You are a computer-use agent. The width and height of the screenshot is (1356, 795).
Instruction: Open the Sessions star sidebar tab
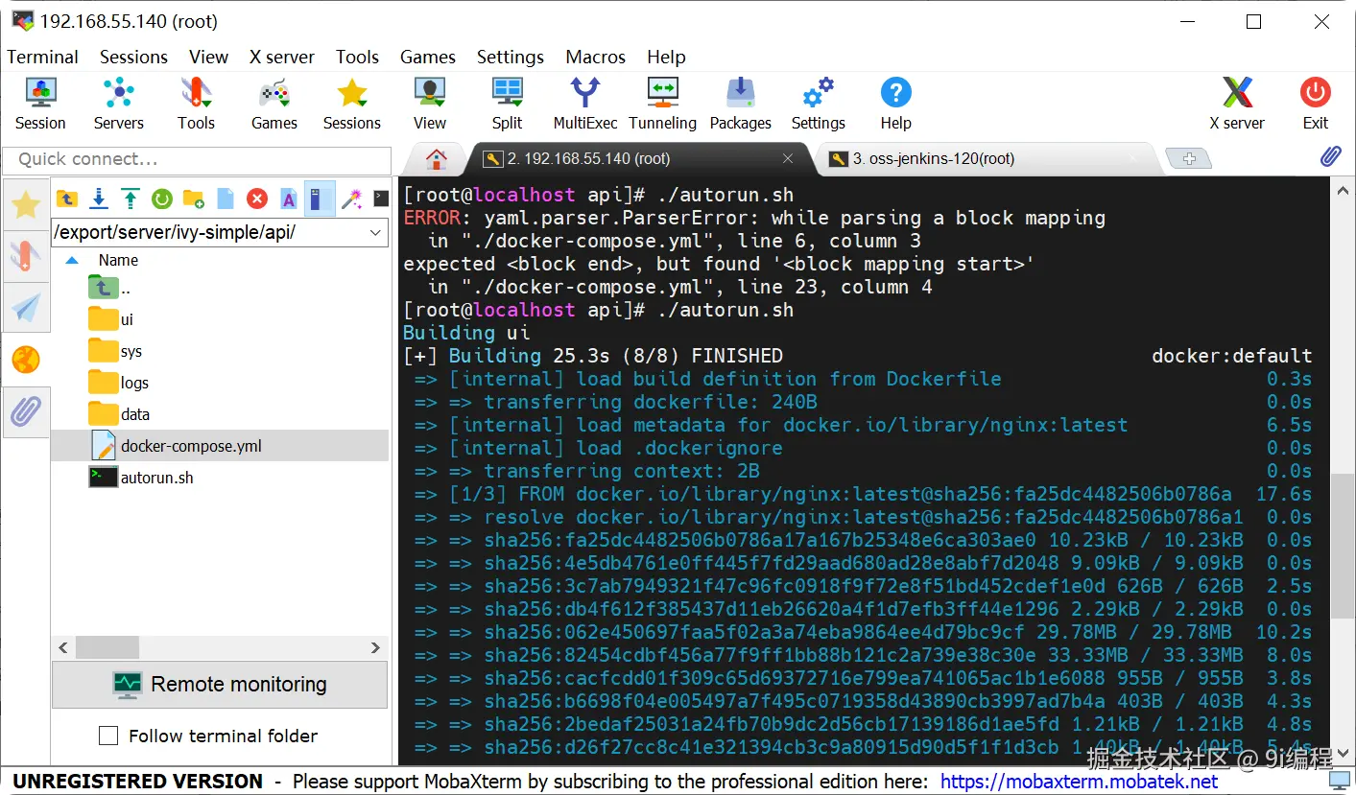26,204
